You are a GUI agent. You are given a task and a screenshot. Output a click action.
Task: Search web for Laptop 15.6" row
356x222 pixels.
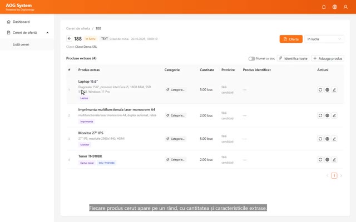[327, 90]
